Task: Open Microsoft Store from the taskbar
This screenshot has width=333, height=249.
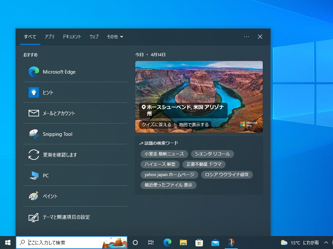Action: 199,242
